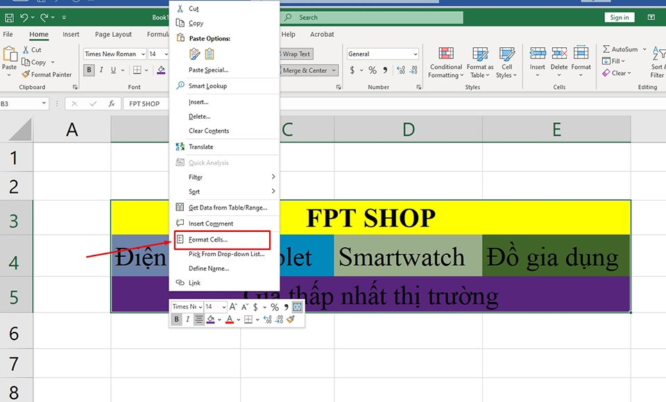The height and width of the screenshot is (402, 666).
Task: Toggle Wrap Text in the ribbon
Action: pyautogui.click(x=296, y=54)
